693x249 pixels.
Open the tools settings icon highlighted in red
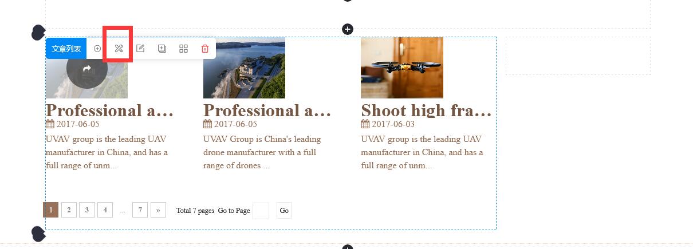(119, 49)
